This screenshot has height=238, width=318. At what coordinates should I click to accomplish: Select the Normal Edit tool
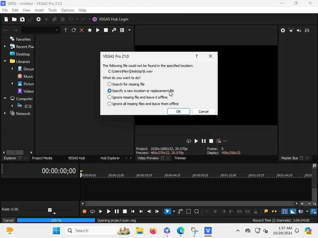(167, 211)
